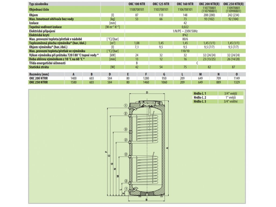This screenshot has width=276, height=207.
Task: Click the "Objednací číslo" row label
Action: pyautogui.click(x=40, y=9)
